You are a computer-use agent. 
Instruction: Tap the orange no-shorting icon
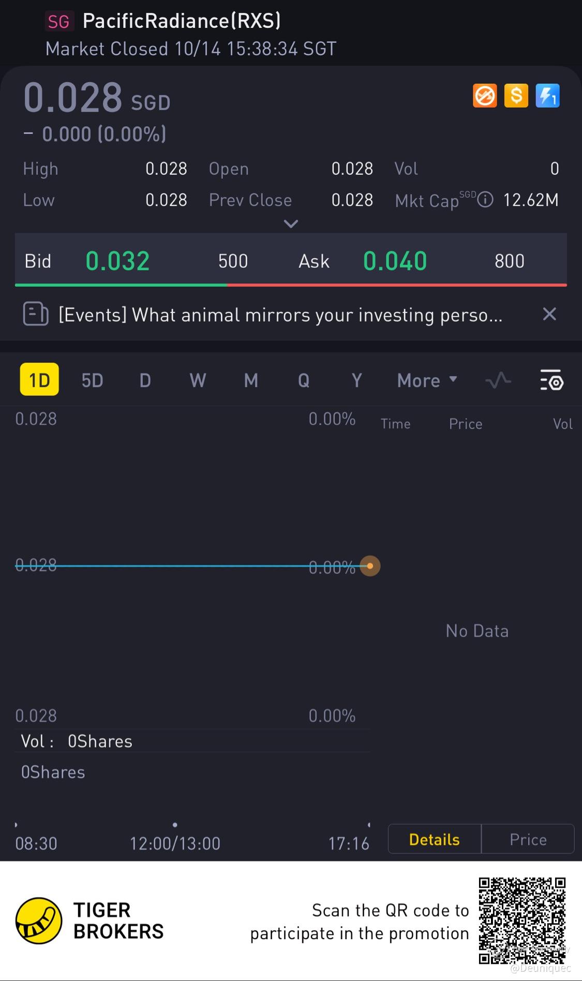pyautogui.click(x=485, y=96)
